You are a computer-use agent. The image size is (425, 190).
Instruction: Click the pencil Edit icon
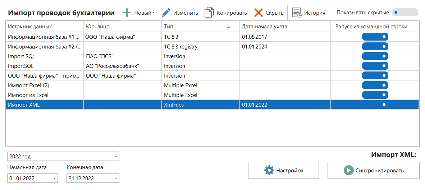[166, 13]
